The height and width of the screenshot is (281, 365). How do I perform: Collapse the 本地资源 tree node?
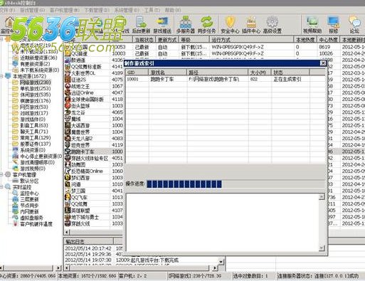(1, 76)
